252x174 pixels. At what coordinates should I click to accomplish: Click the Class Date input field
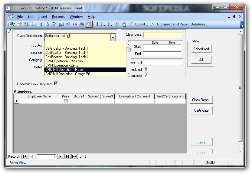tap(163, 34)
